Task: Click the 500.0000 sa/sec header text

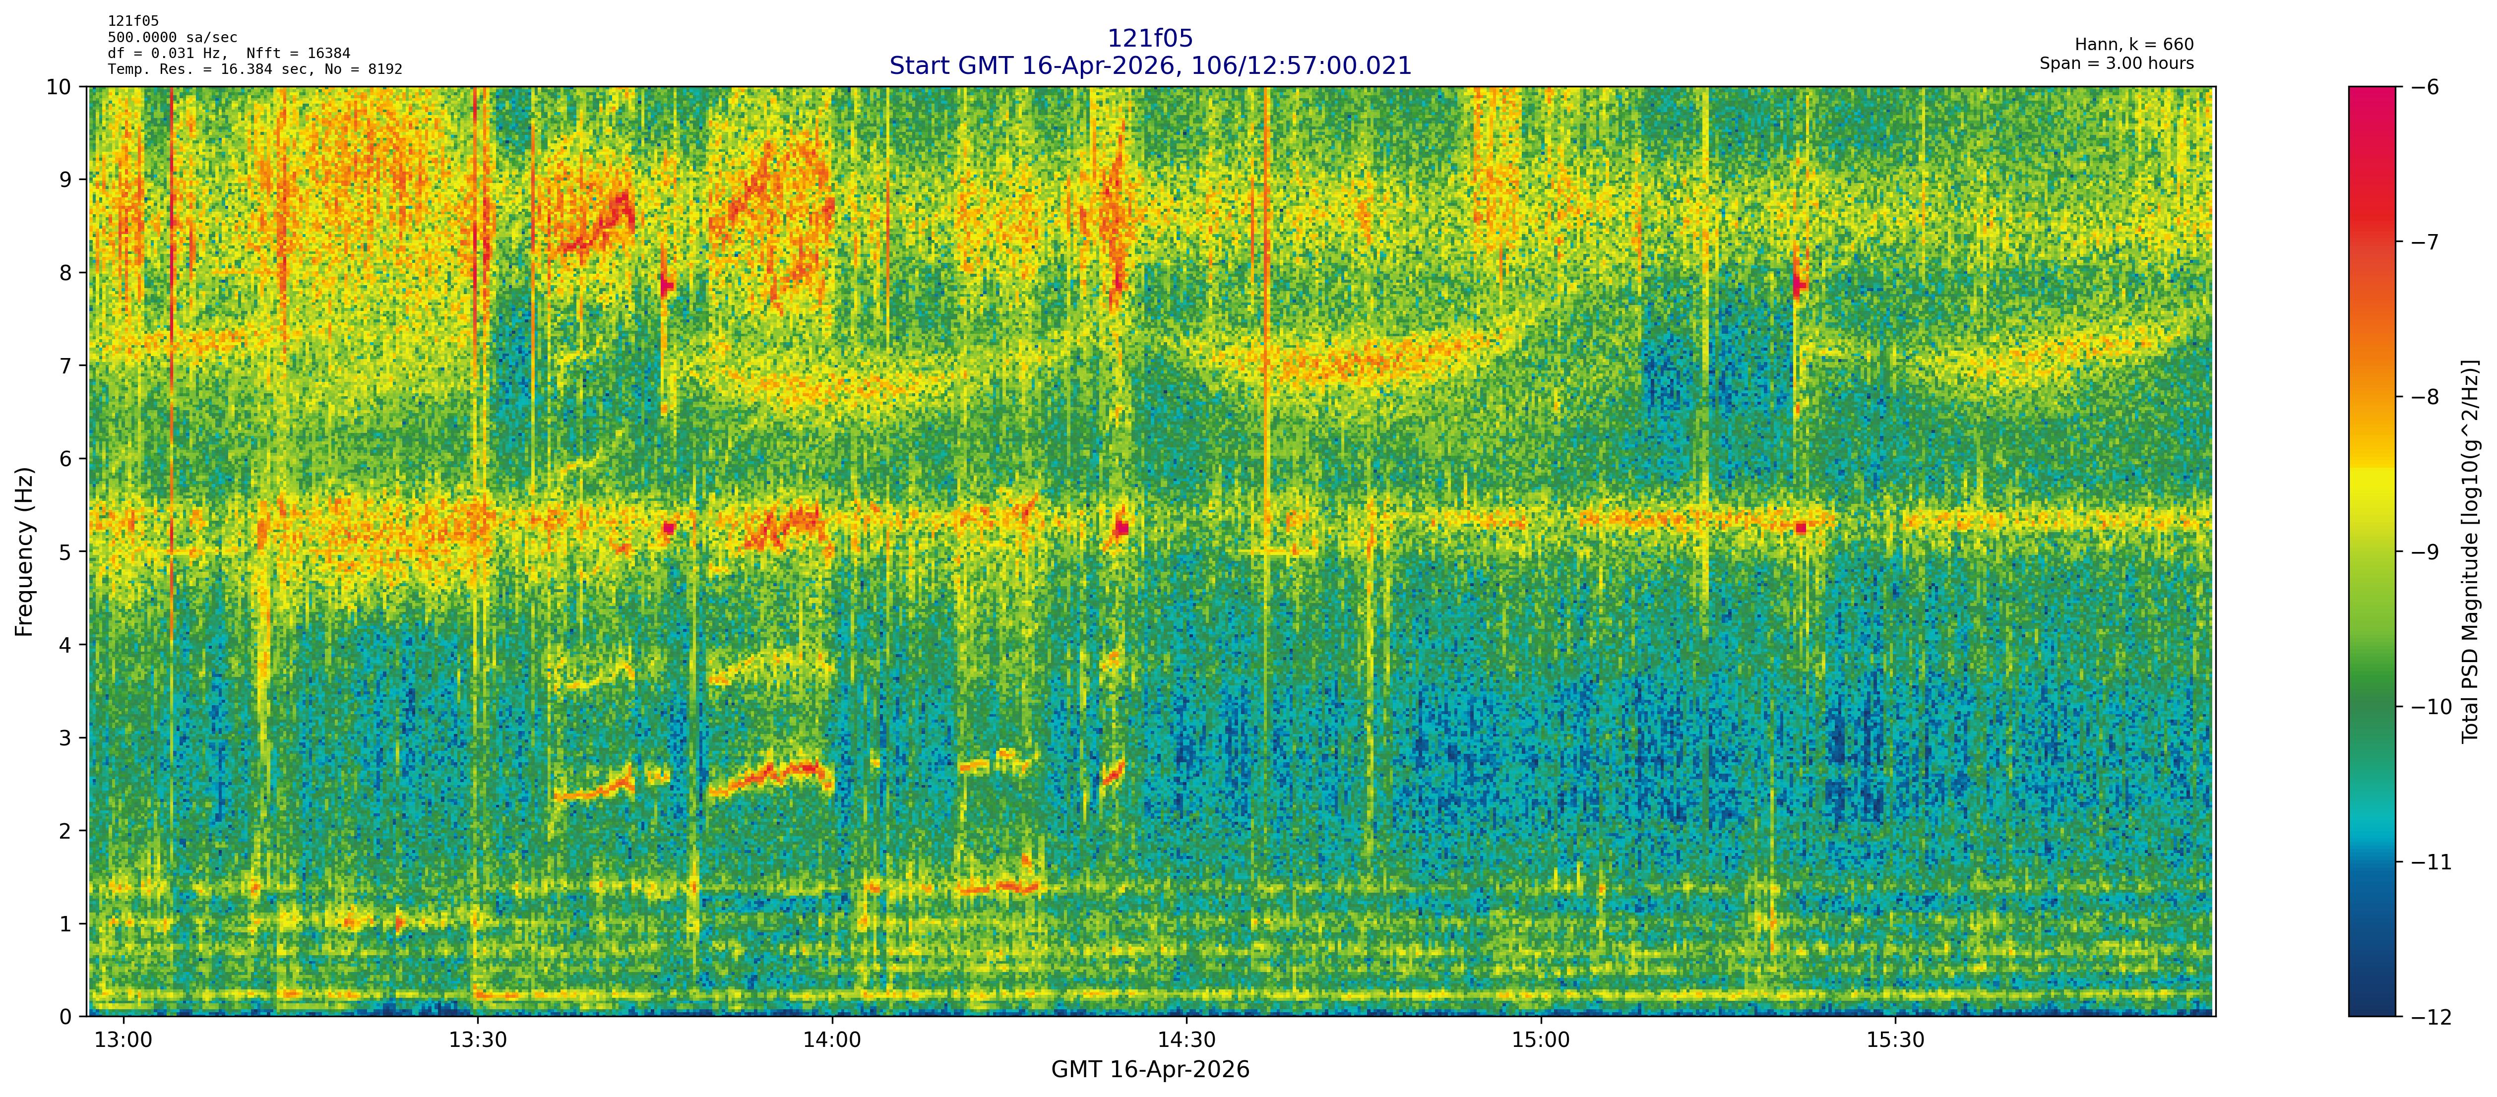Action: point(172,38)
